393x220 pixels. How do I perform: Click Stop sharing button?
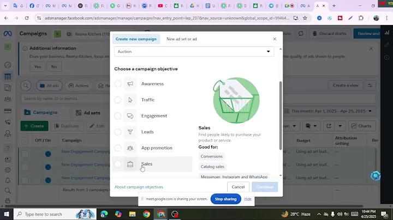click(225, 199)
